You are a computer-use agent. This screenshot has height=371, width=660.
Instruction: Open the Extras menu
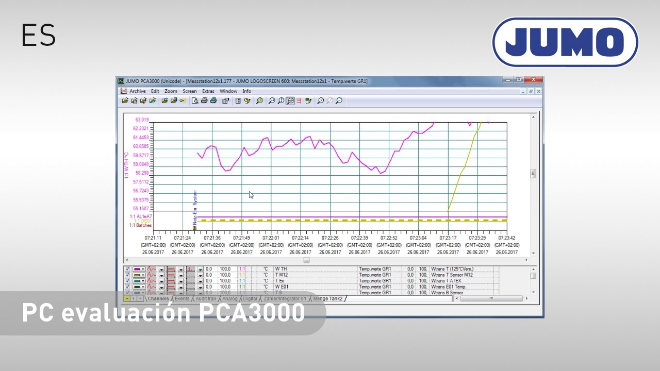208,91
